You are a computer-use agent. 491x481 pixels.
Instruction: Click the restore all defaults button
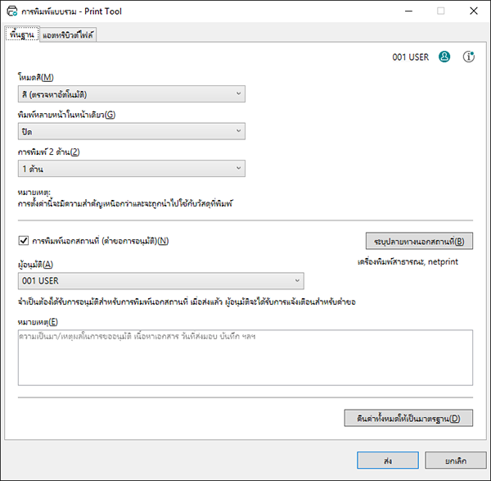(409, 419)
